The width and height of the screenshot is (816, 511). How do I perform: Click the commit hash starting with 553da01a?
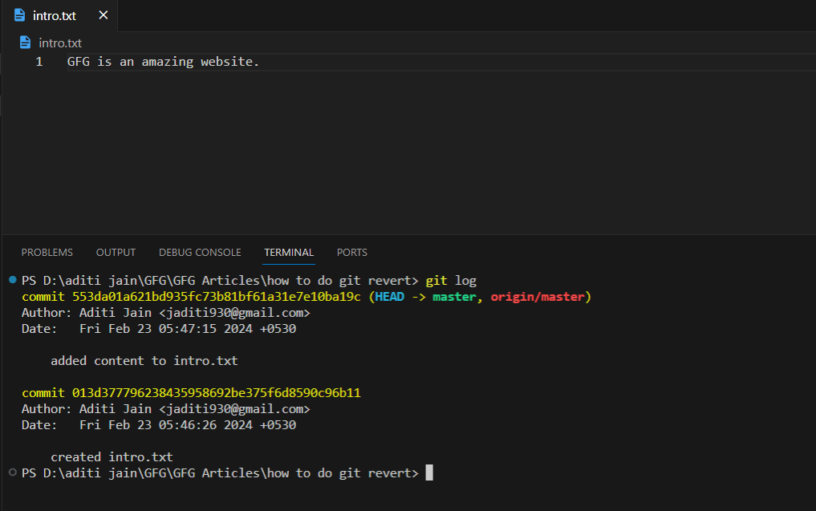coord(217,297)
